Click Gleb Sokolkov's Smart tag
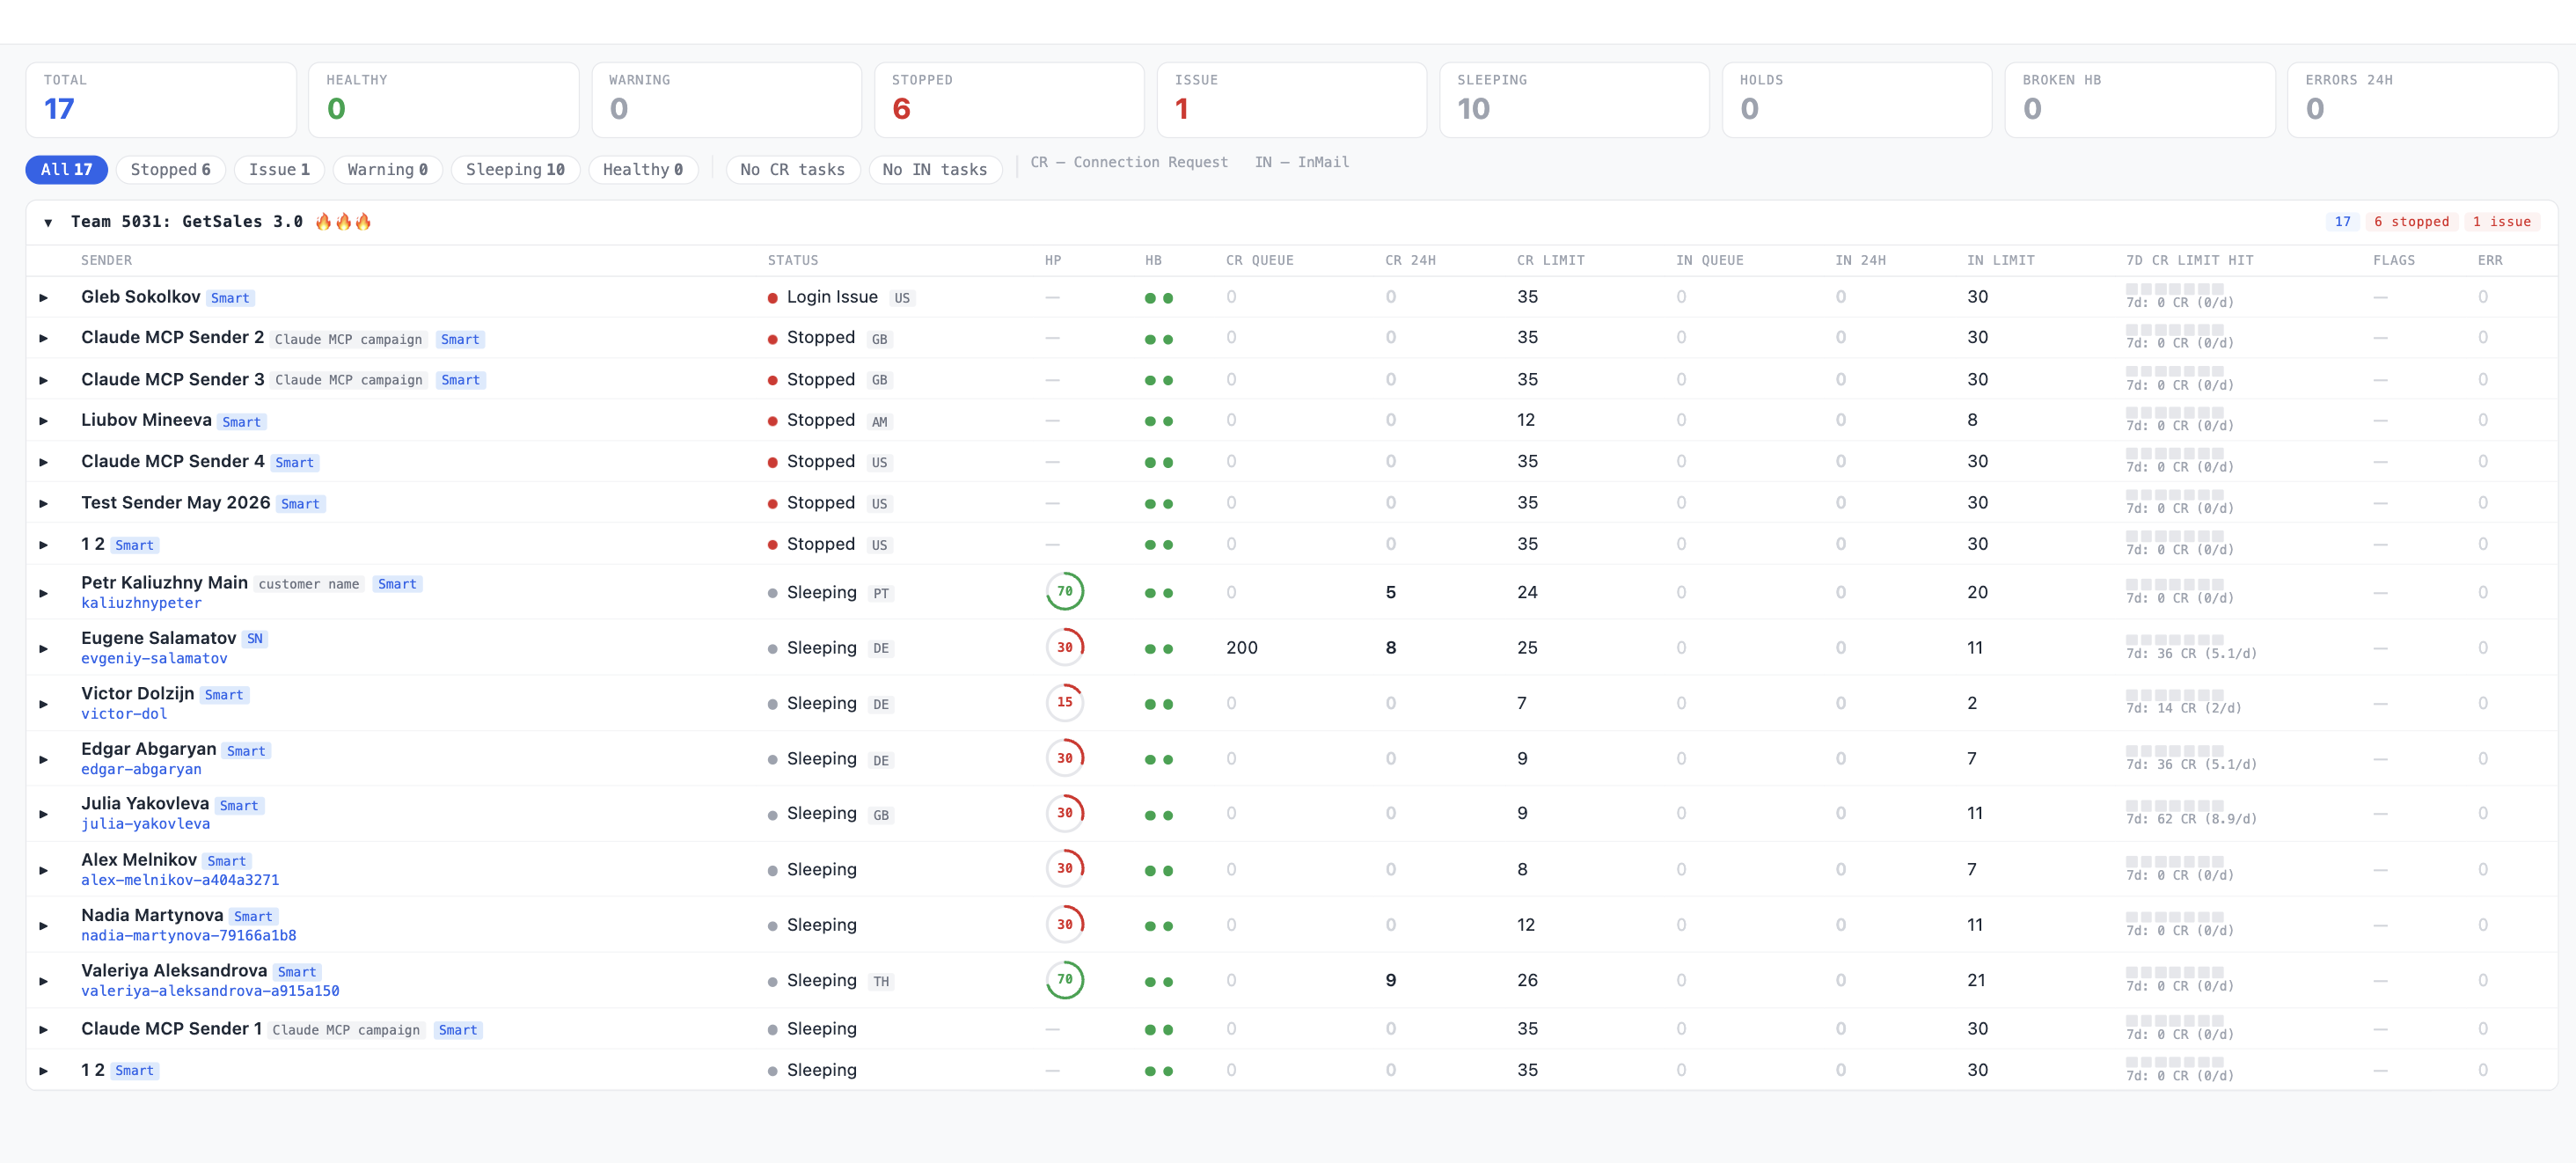This screenshot has height=1163, width=2576. tap(230, 298)
